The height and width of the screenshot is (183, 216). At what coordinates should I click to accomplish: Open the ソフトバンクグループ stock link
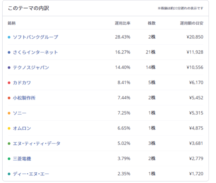[x=35, y=37]
